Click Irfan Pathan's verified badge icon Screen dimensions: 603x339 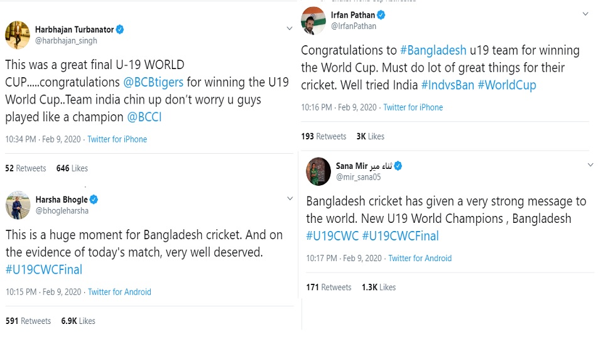coord(381,15)
